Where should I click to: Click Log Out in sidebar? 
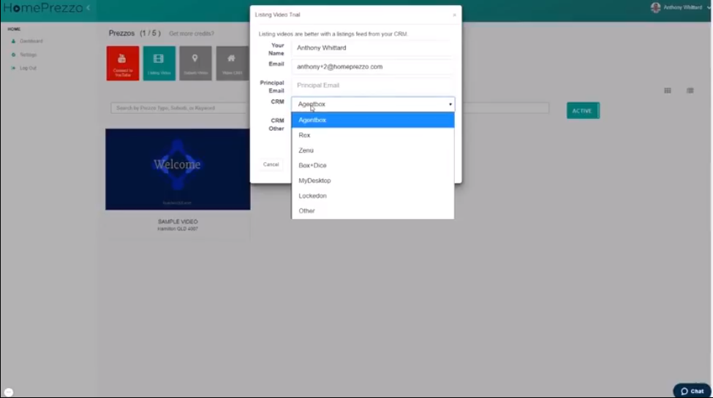[x=28, y=68]
